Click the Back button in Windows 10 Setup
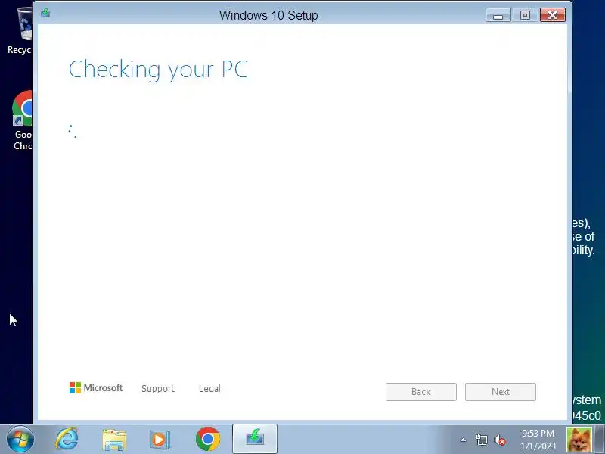Viewport: 605px width, 454px height. [421, 392]
